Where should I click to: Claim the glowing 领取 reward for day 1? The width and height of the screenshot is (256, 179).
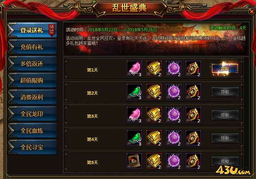(x=225, y=69)
